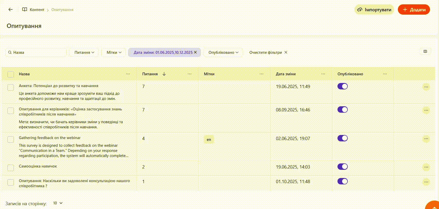
Task: Open more actions for Gathering feedback row
Action: point(426,139)
